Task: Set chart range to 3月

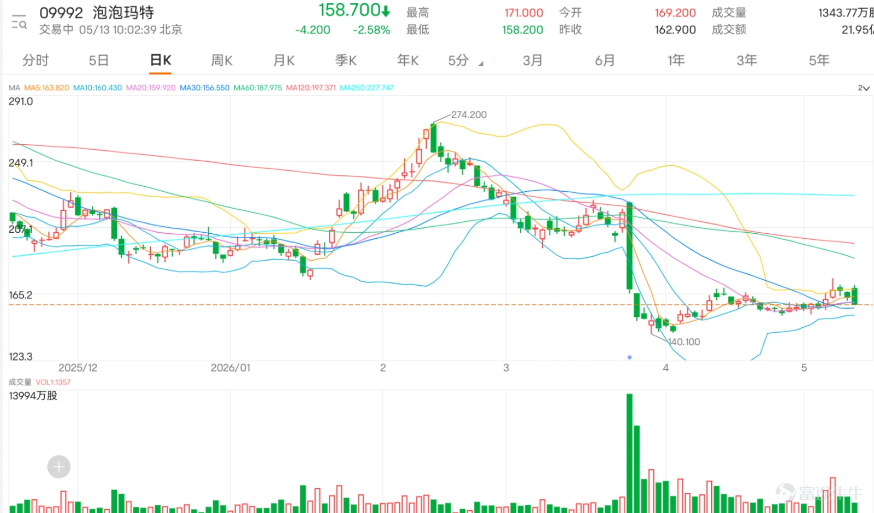Action: [533, 60]
